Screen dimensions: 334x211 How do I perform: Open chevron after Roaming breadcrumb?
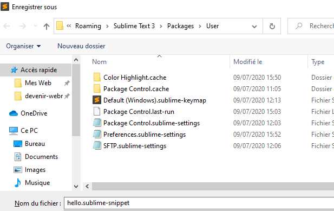point(107,26)
